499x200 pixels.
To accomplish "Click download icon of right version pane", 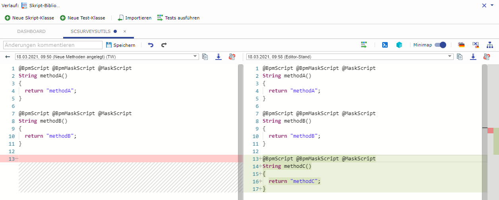I will click(x=473, y=57).
